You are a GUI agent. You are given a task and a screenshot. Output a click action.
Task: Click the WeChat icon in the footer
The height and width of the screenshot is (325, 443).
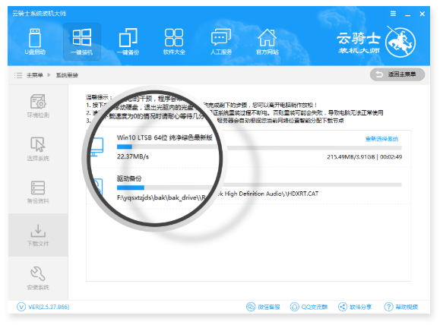251,307
